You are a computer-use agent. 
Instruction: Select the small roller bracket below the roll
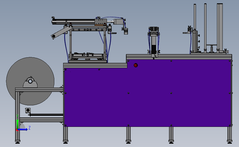[28, 110]
